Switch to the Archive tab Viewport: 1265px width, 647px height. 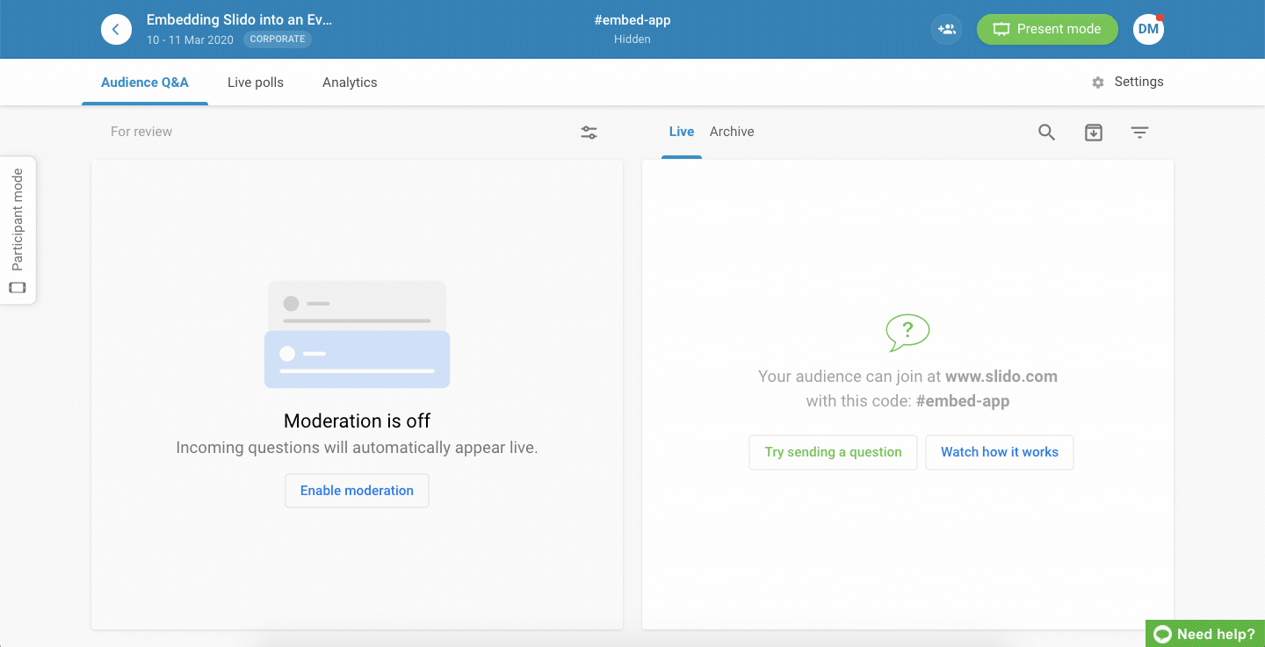coord(732,132)
